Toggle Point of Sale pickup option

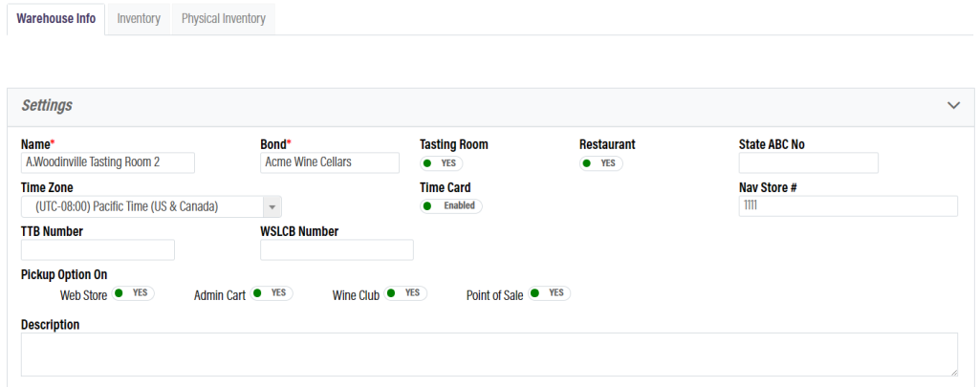click(x=549, y=293)
